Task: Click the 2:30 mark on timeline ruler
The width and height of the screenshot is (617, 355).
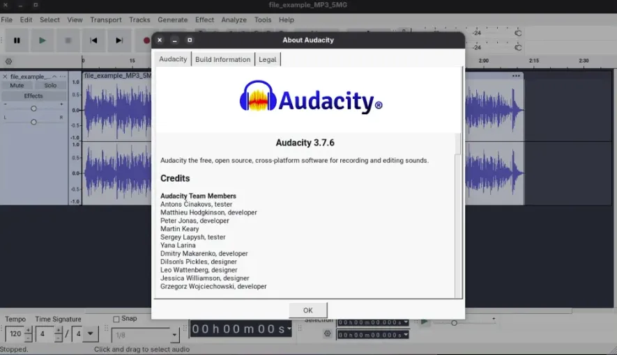Action: 584,61
